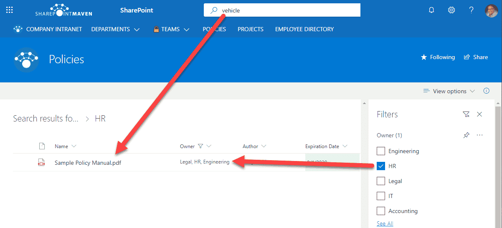The height and width of the screenshot is (228, 502).
Task: Open the Author column dropdown
Action: point(264,146)
